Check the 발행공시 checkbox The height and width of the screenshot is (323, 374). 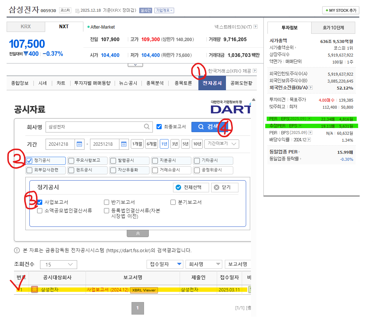[x=113, y=161]
